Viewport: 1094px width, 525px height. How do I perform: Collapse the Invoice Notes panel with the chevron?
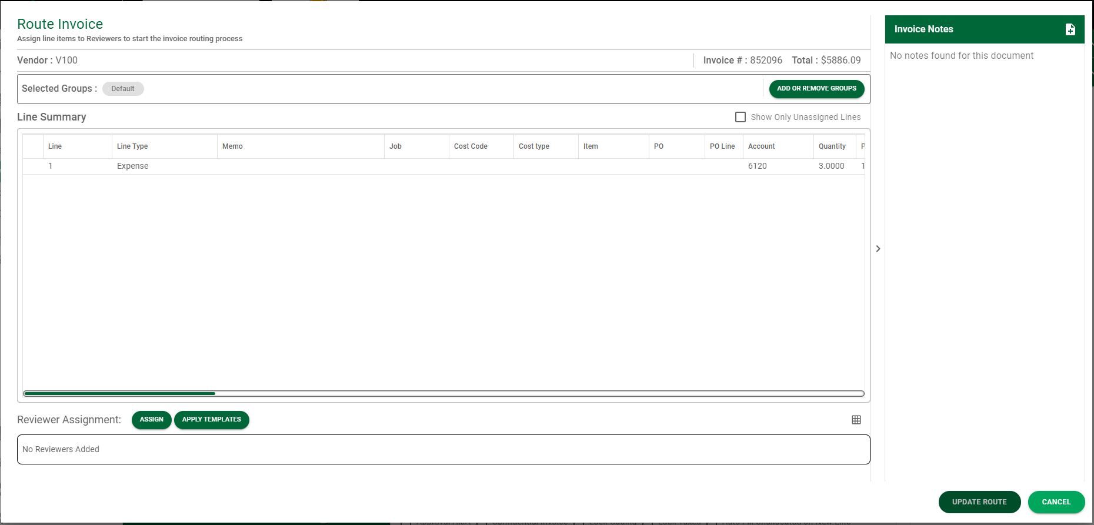tap(878, 249)
